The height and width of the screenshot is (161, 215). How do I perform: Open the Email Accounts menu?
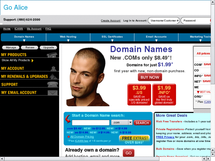(156, 37)
